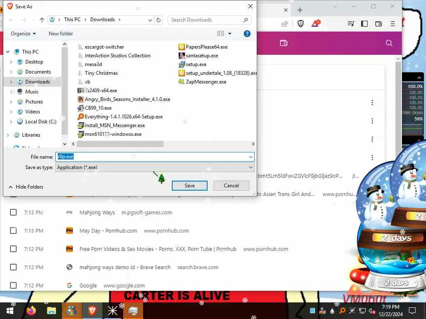Click the horizontal scrollbar of file list
426x319 pixels.
coord(120,144)
